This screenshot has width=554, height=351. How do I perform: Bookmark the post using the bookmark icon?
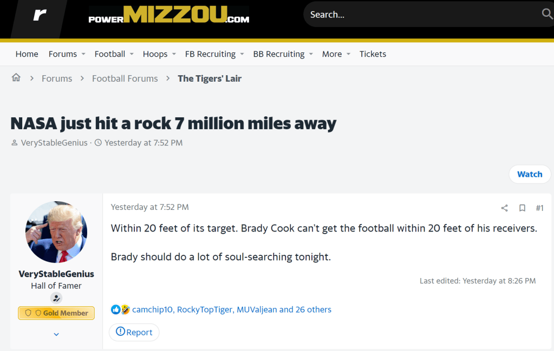coord(522,208)
